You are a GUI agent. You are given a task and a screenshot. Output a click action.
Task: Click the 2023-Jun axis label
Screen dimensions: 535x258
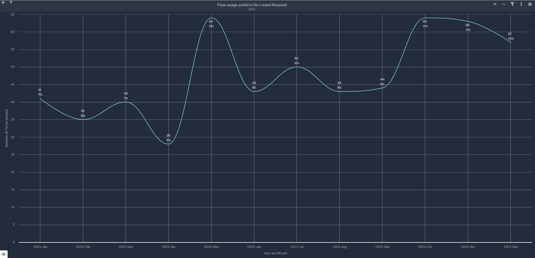[254, 247]
